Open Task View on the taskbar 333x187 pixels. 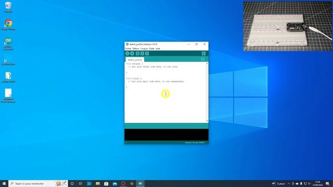pyautogui.click(x=81, y=183)
